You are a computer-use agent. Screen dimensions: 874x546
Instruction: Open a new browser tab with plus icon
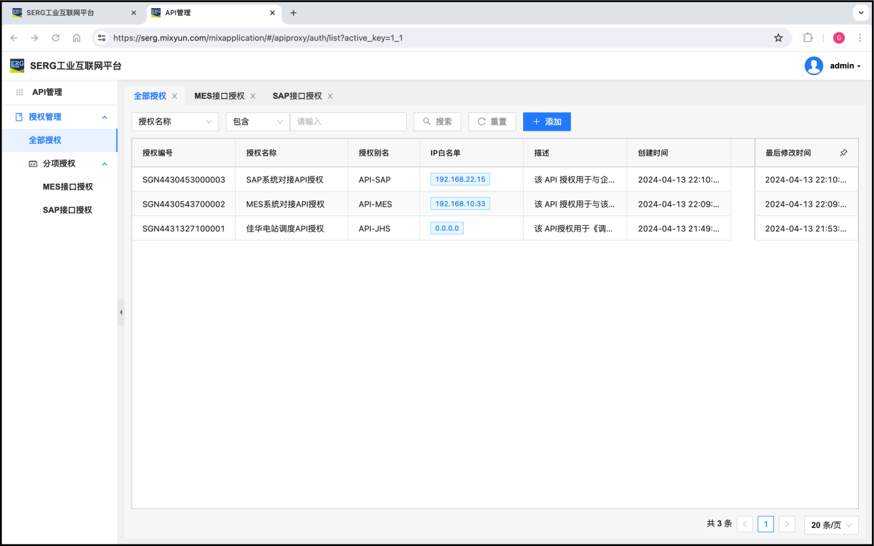coord(294,13)
